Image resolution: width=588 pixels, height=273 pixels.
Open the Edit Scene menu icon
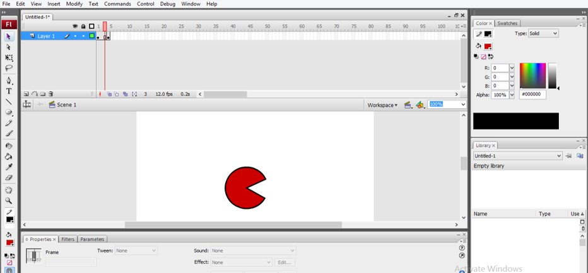(408, 105)
